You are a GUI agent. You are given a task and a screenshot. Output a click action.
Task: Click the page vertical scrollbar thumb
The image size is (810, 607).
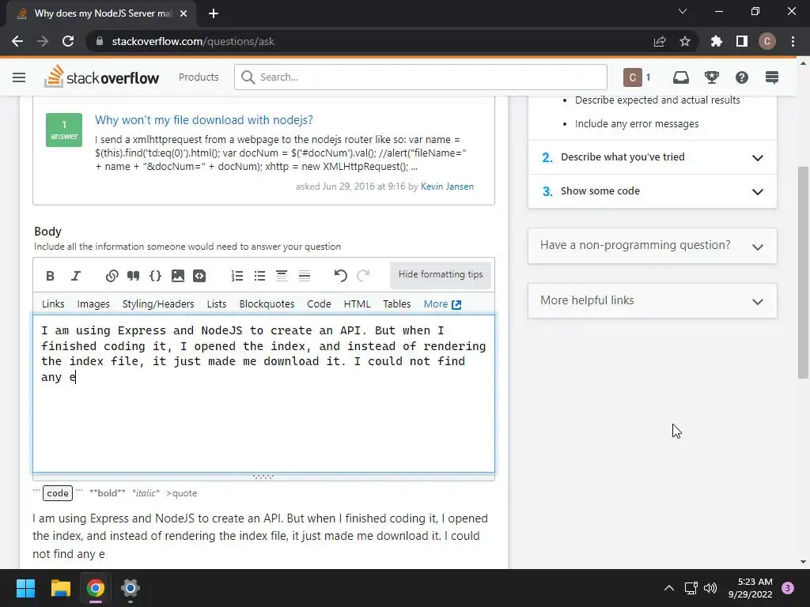tap(803, 273)
